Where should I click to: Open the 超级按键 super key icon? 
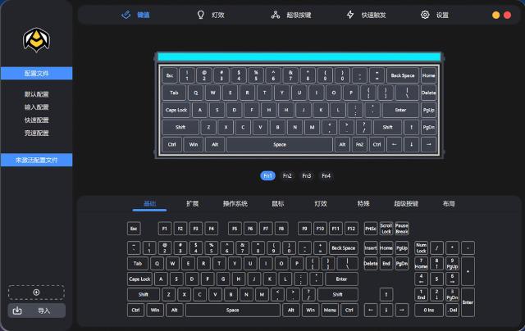pyautogui.click(x=276, y=15)
